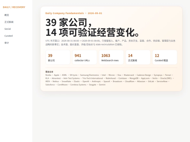The image size is (190, 142).
Task: Select Trio-Tech International entry
Action: click(x=93, y=79)
